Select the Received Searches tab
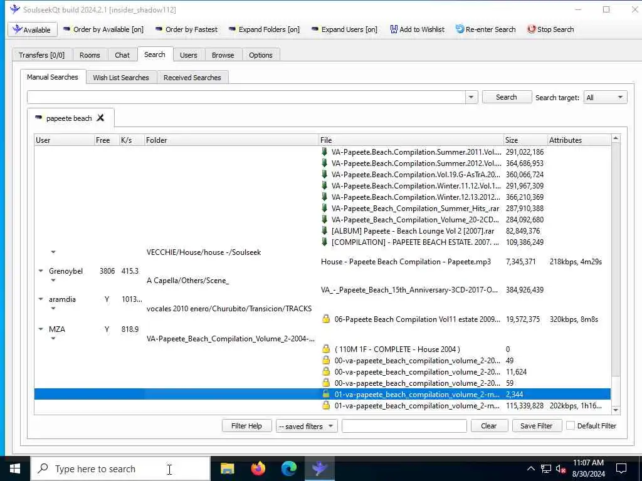642x481 pixels. pyautogui.click(x=192, y=77)
